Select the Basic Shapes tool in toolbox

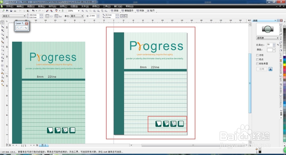coord(2,57)
